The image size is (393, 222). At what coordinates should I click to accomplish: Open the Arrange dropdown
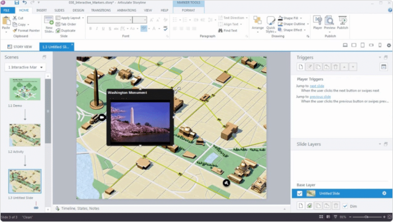click(257, 24)
